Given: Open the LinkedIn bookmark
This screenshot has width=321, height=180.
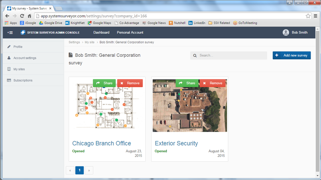Looking at the screenshot, I should 197,23.
